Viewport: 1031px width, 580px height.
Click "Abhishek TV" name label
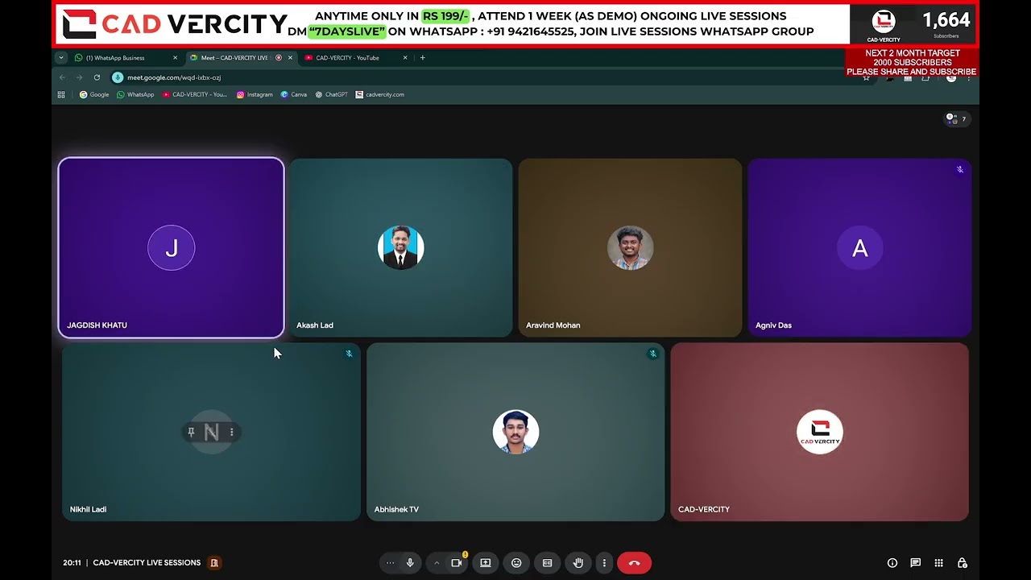coord(396,509)
